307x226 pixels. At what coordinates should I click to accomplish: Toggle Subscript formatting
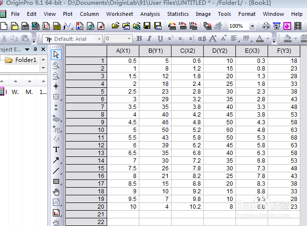click(181, 39)
